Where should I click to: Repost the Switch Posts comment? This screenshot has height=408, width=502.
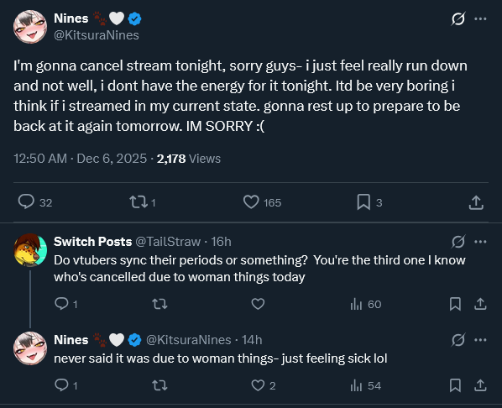[x=159, y=304]
